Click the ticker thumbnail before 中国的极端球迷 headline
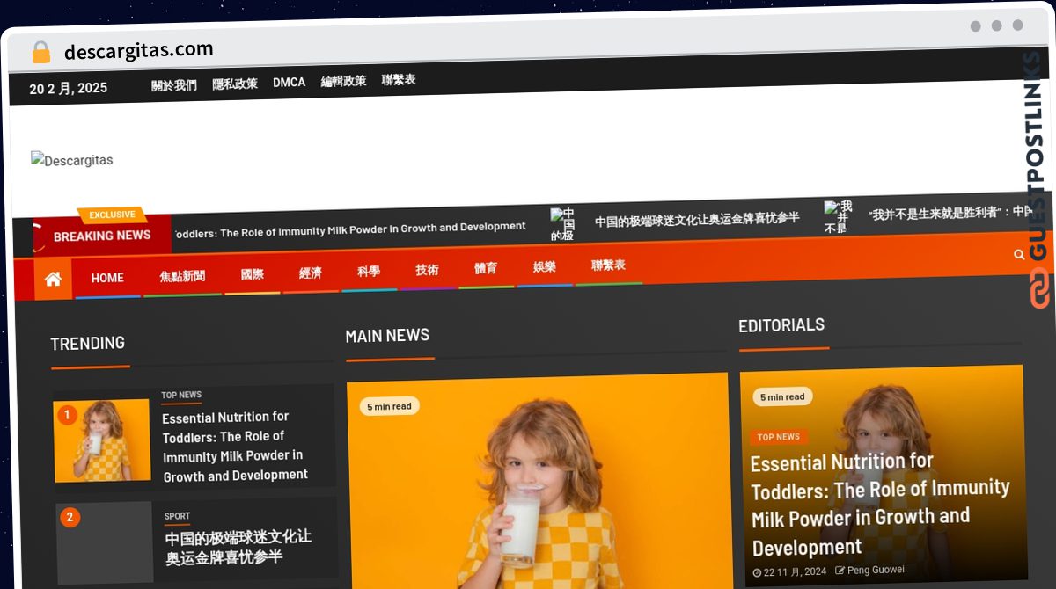This screenshot has width=1056, height=589. 562,224
